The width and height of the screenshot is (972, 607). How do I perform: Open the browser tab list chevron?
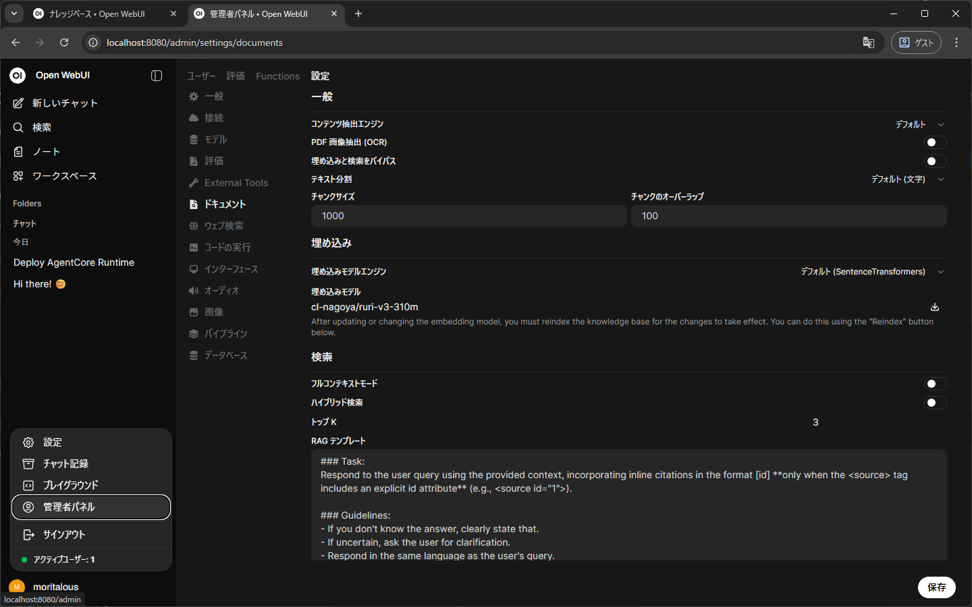(x=14, y=13)
